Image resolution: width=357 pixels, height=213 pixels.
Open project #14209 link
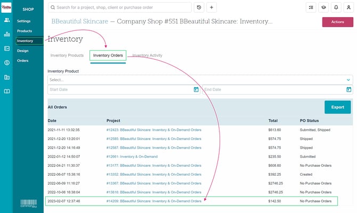tap(154, 201)
